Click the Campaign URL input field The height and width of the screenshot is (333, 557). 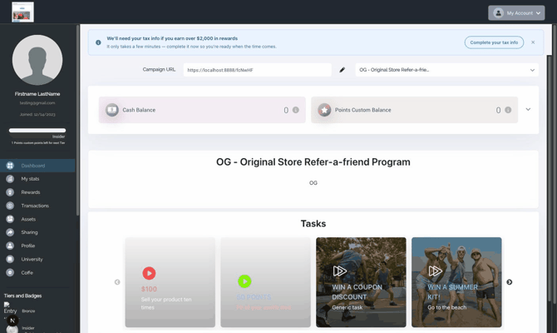tap(257, 70)
